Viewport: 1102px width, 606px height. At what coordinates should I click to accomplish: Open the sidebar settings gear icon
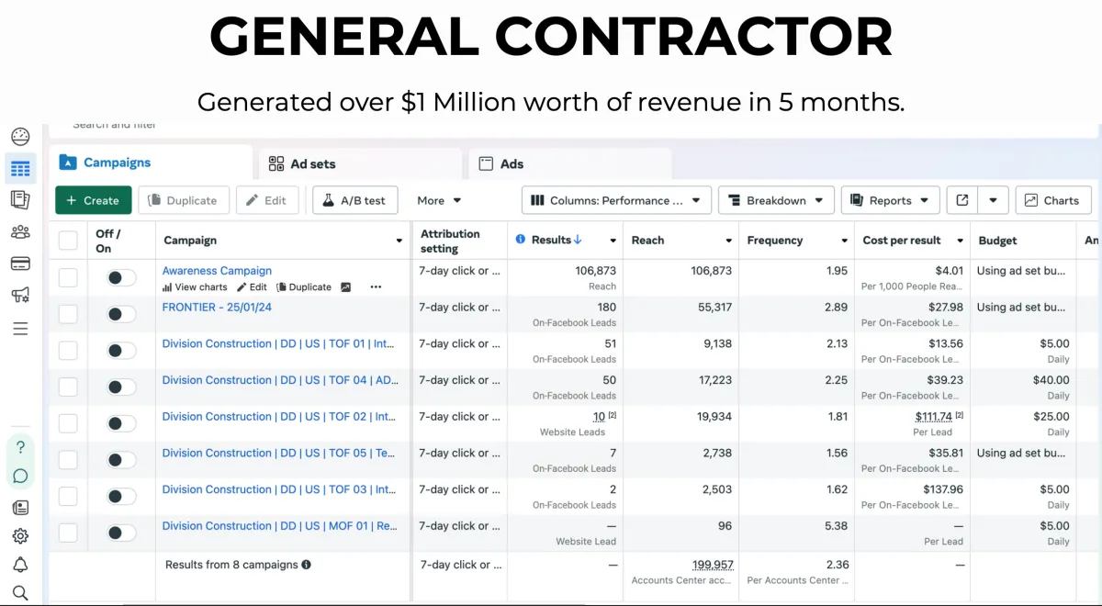click(20, 536)
